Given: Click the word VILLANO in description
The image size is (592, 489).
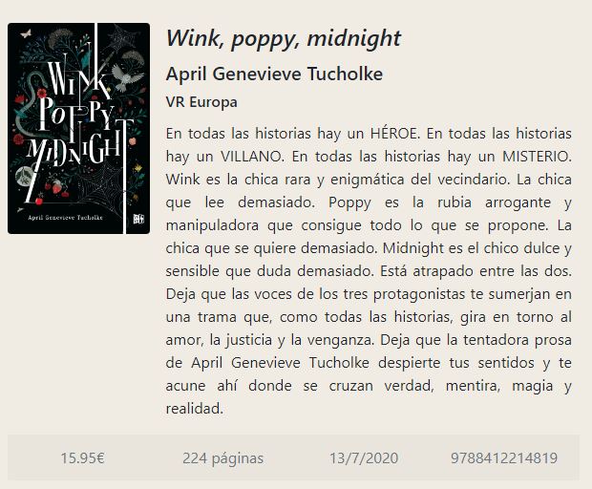Looking at the screenshot, I should pos(252,157).
